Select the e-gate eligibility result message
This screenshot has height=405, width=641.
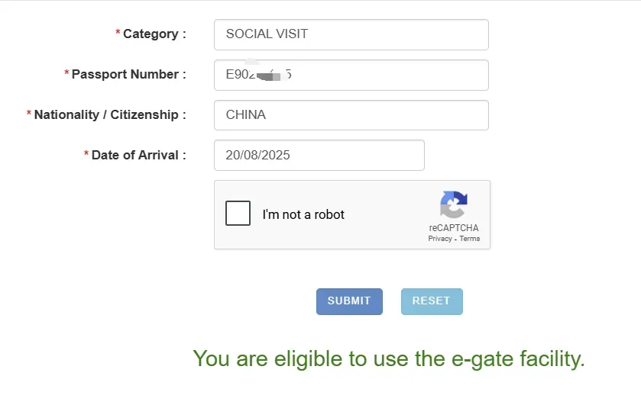(389, 359)
